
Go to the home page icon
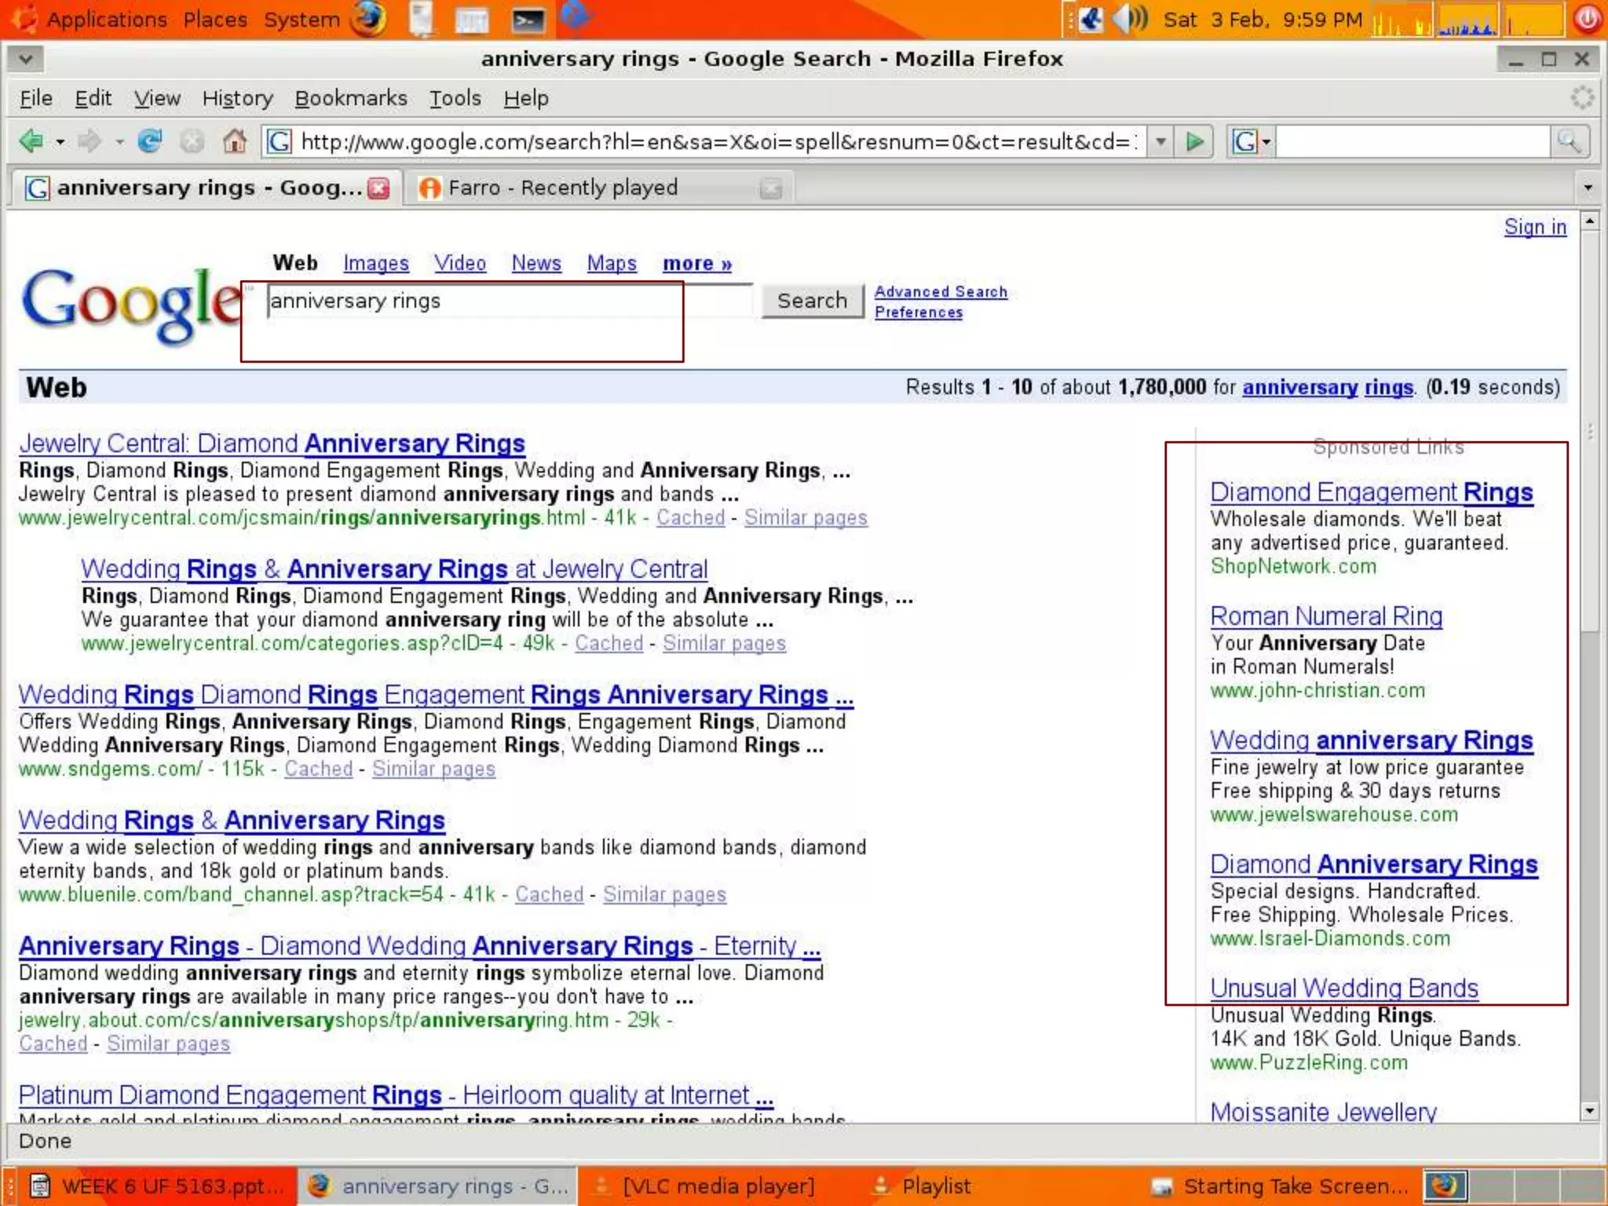[234, 142]
